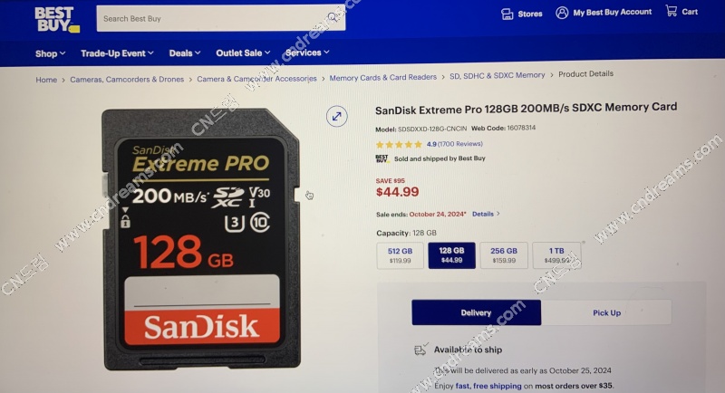Click the Best Buy logo
The width and height of the screenshot is (725, 393).
tap(57, 20)
